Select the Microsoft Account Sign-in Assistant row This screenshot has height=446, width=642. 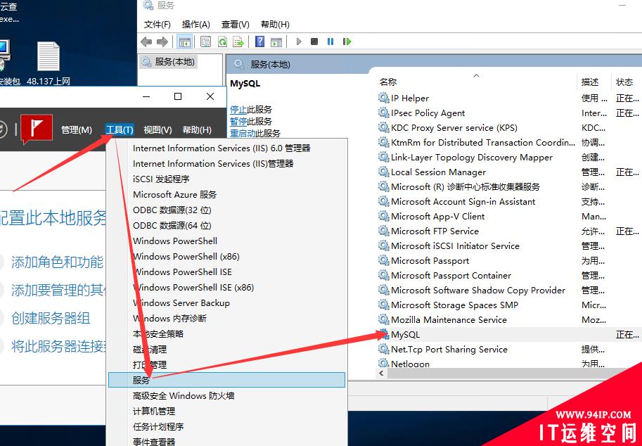pyautogui.click(x=509, y=201)
